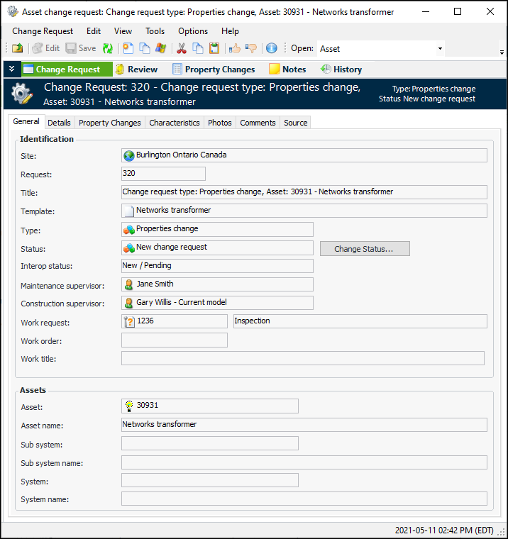
Task: Click the Paste clipboard icon in toolbar
Action: point(214,48)
